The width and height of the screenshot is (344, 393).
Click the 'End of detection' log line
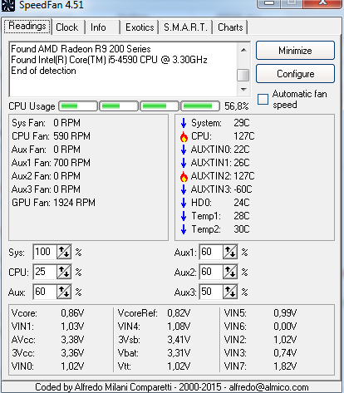pos(43,71)
